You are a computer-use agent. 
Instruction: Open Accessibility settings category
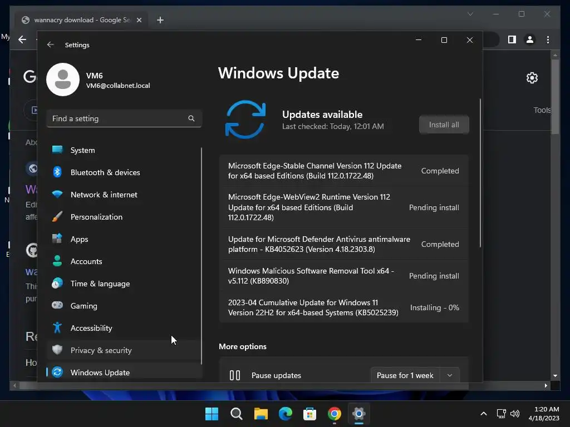124,328
